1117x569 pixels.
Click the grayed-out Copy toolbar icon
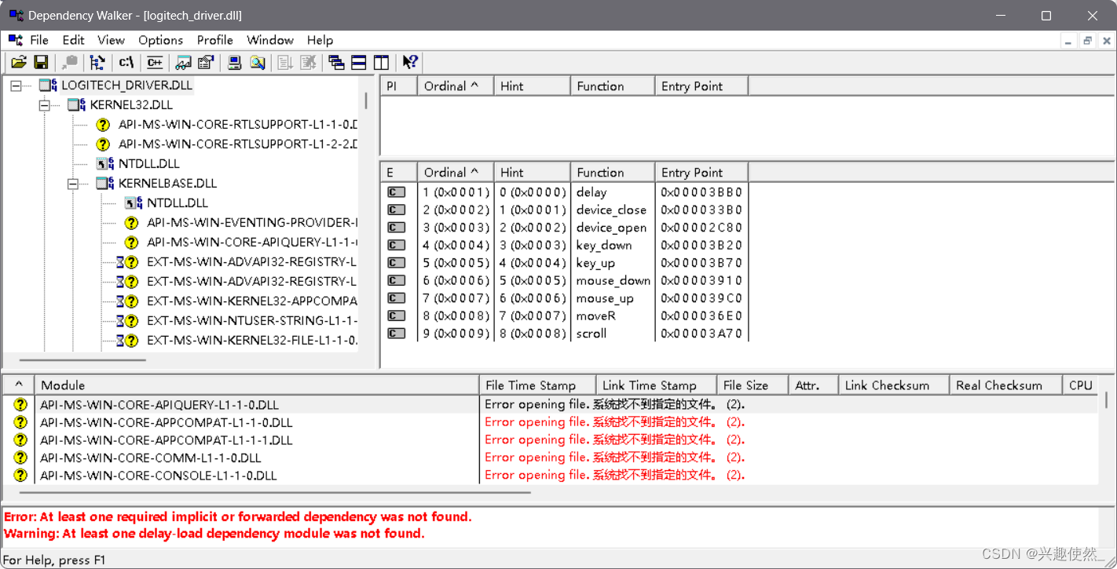(x=70, y=62)
